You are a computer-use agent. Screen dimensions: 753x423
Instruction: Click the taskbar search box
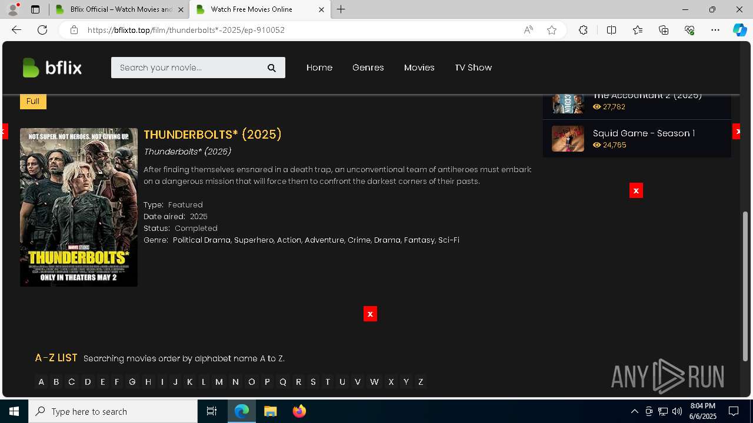click(x=113, y=411)
